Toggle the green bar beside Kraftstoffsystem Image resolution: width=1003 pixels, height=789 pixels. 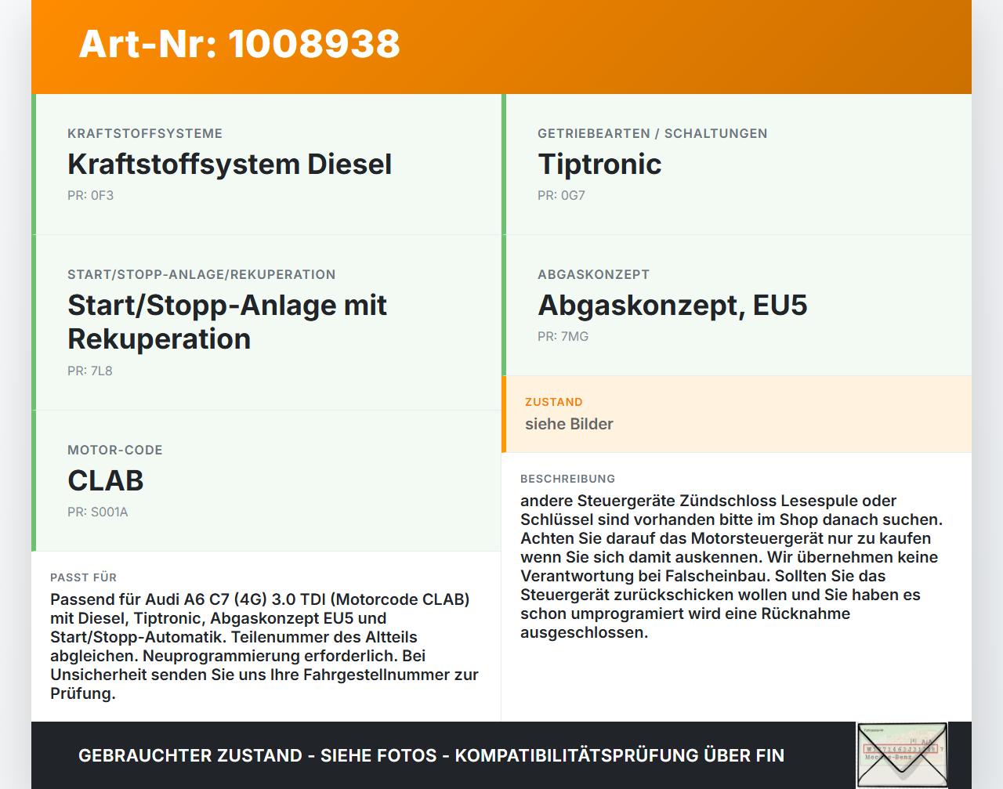click(x=33, y=165)
